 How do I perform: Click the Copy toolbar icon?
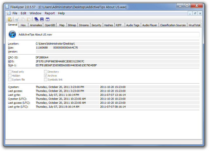pyautogui.click(x=23, y=19)
